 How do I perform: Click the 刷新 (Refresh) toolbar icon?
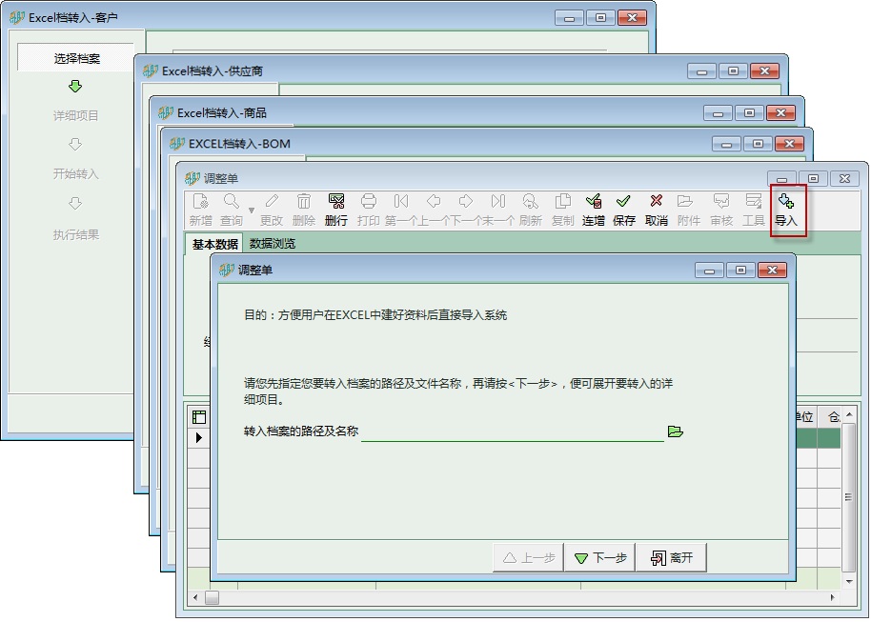531,210
